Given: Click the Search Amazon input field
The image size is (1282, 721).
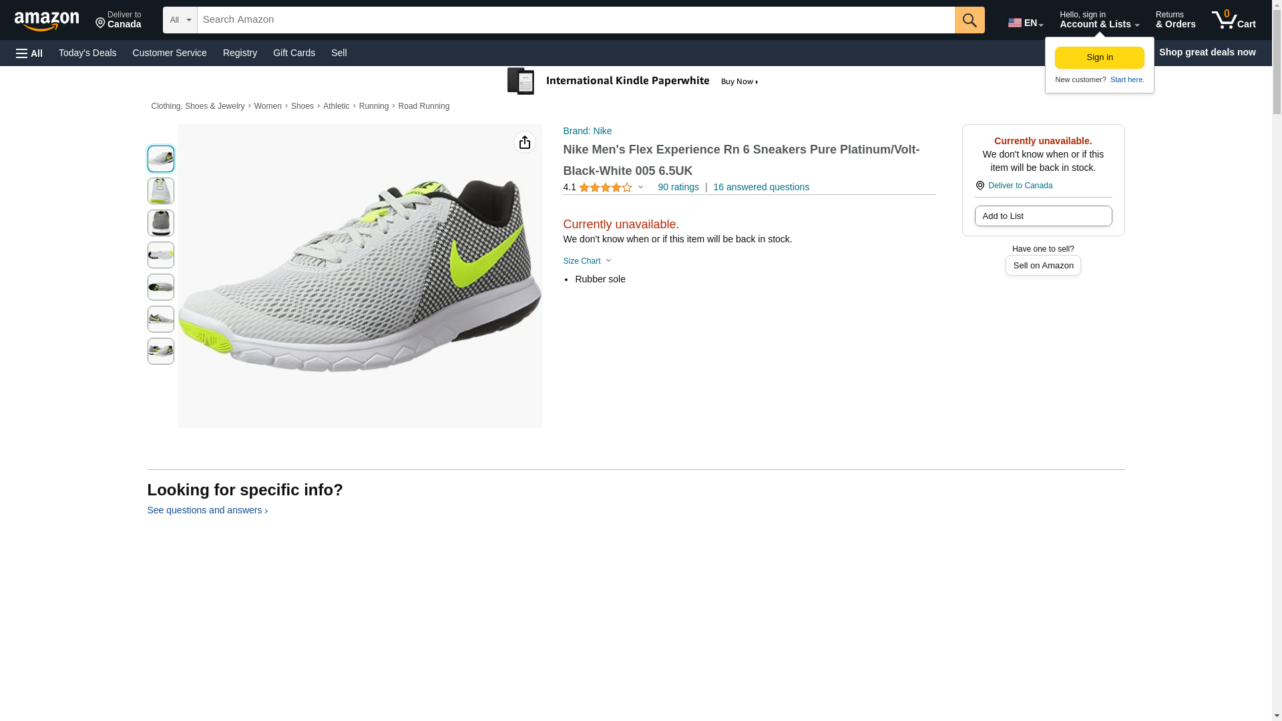Looking at the screenshot, I should [x=575, y=20].
